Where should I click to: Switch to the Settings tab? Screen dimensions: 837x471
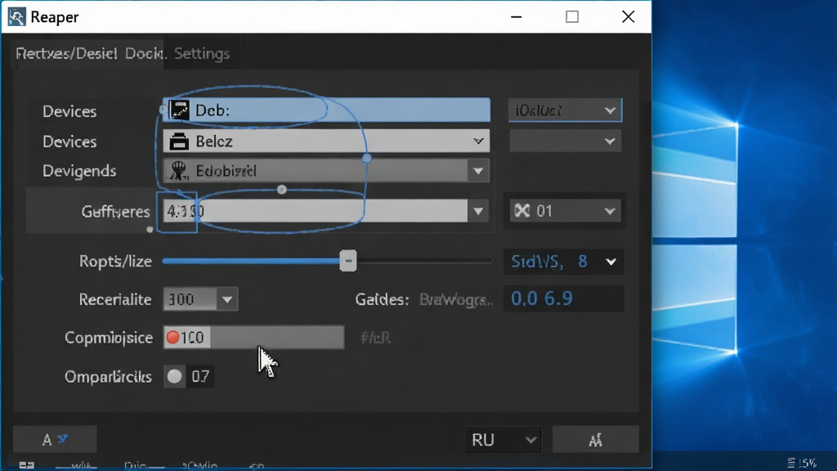pos(202,53)
